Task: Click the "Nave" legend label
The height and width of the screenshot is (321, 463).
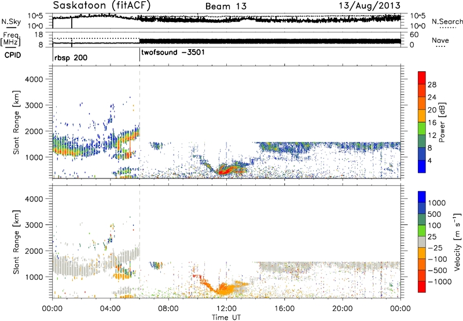Action: (x=440, y=41)
